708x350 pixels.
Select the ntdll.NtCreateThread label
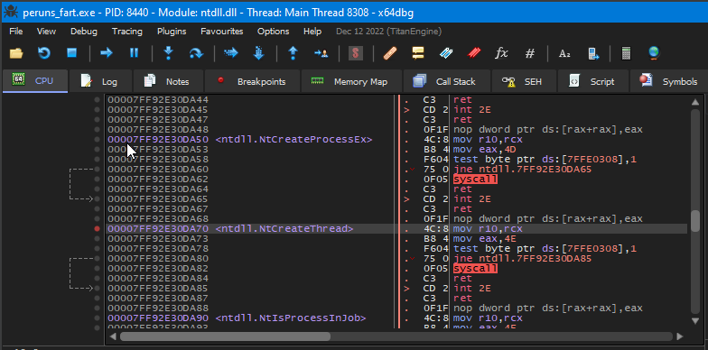284,229
